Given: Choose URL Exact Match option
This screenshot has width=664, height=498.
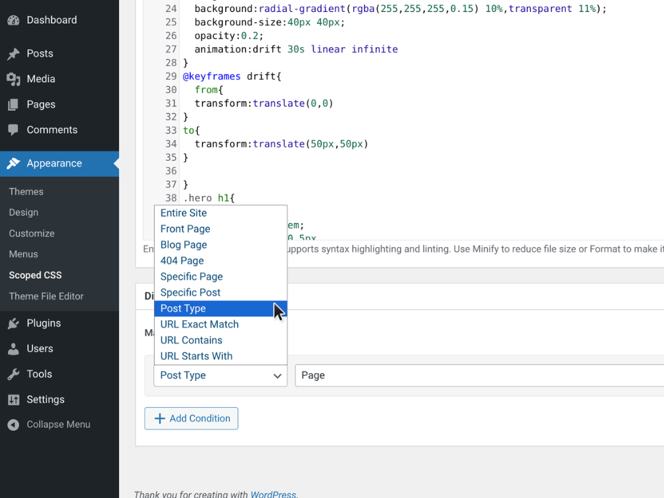Looking at the screenshot, I should (220, 325).
